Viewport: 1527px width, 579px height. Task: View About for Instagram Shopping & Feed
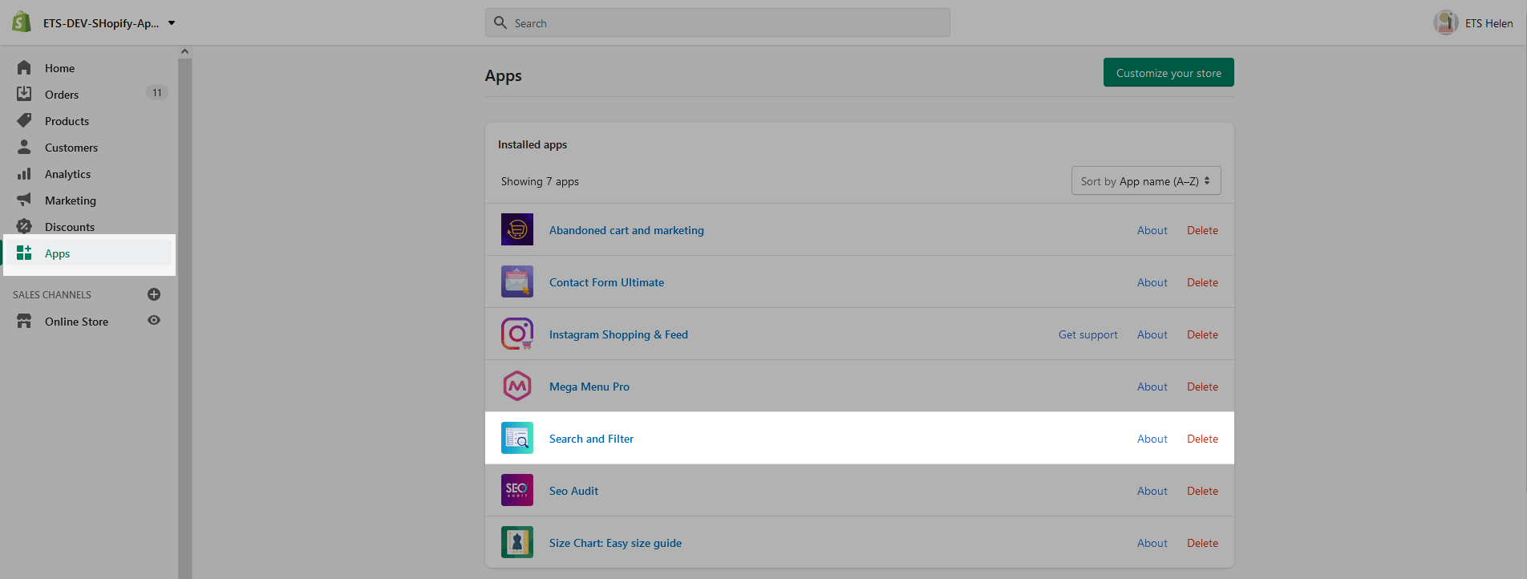(1152, 334)
